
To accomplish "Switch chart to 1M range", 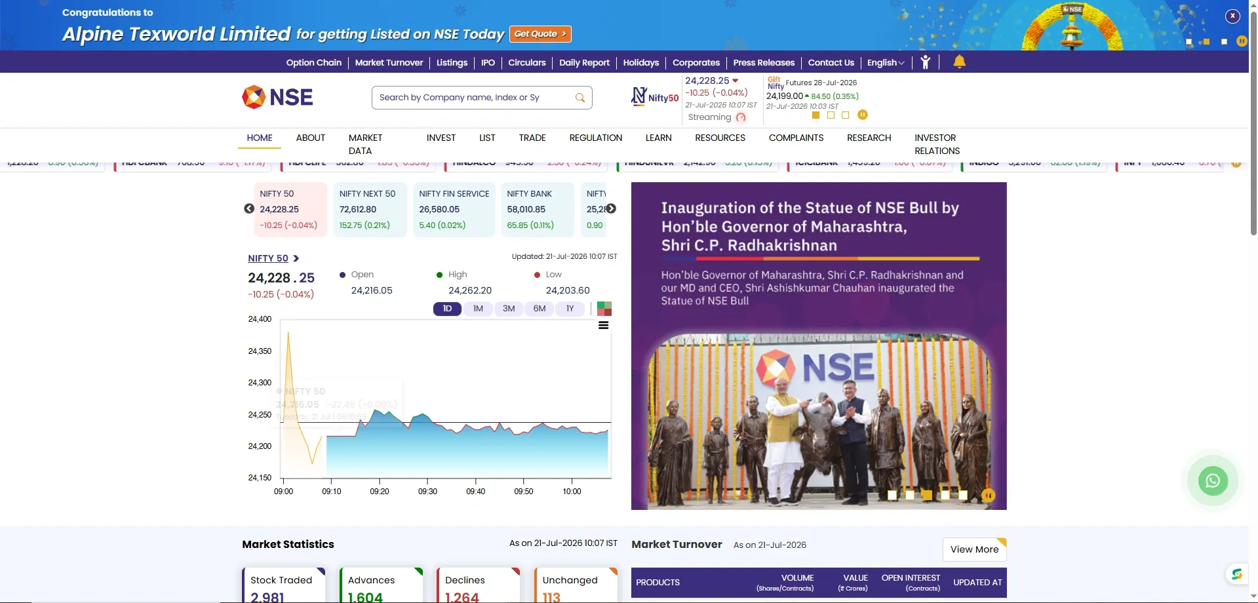I will pyautogui.click(x=478, y=309).
